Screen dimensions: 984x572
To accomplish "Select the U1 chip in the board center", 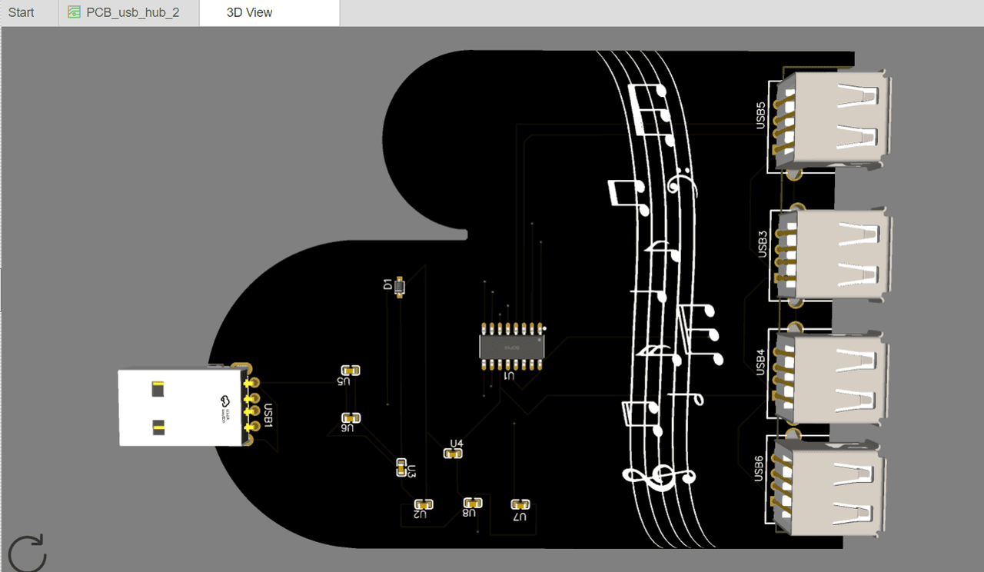I will coord(513,347).
